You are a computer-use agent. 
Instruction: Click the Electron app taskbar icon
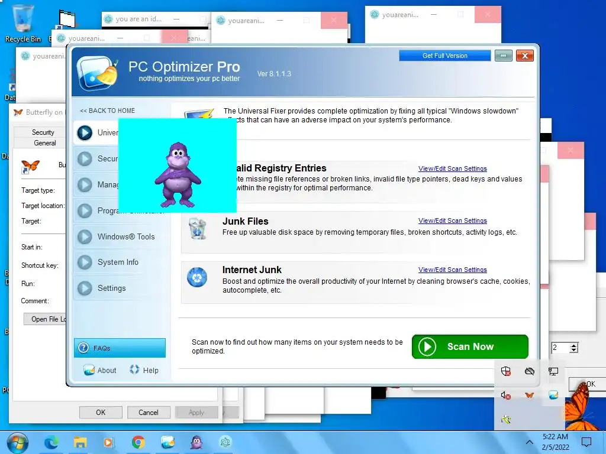point(225,442)
